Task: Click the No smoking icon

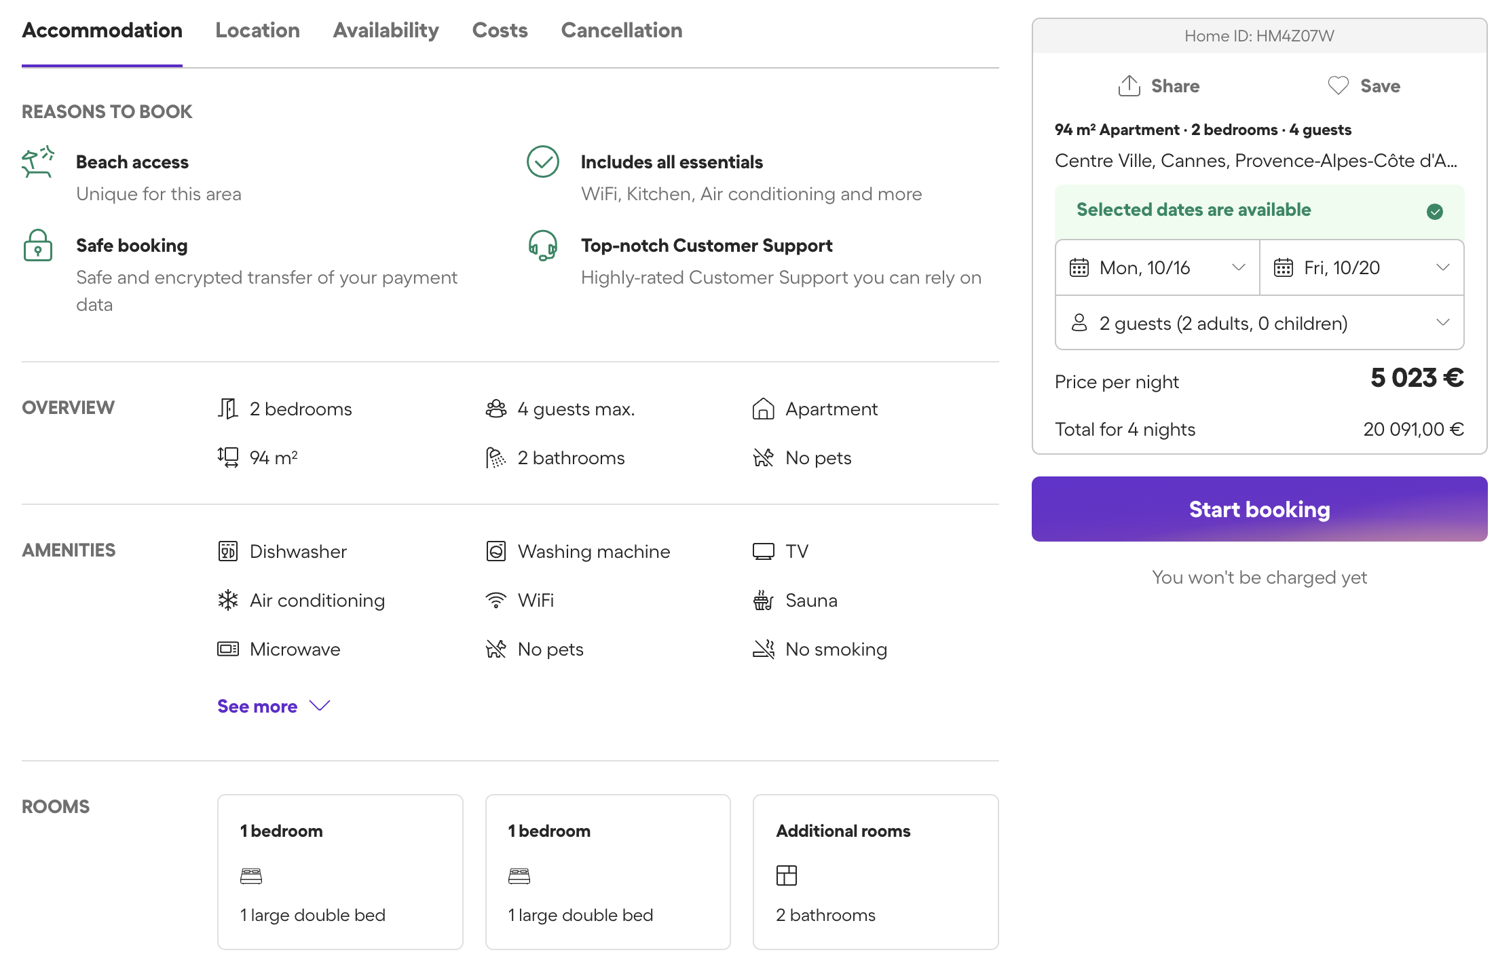Action: click(763, 649)
